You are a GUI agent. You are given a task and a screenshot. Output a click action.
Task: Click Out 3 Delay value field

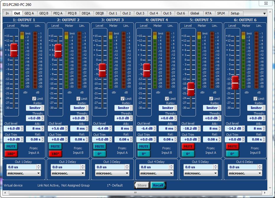[x=110, y=167]
